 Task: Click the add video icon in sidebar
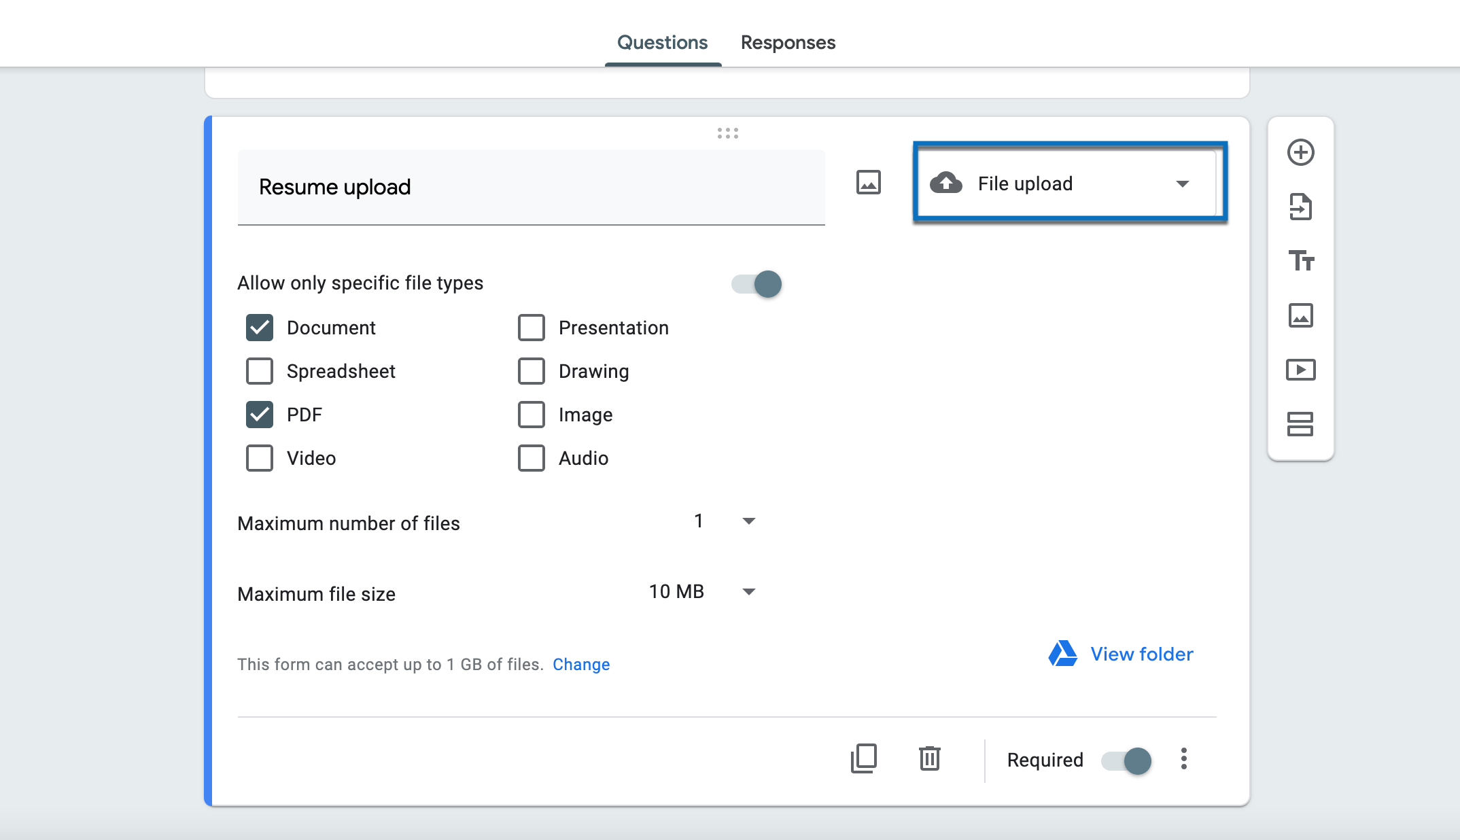(x=1300, y=368)
